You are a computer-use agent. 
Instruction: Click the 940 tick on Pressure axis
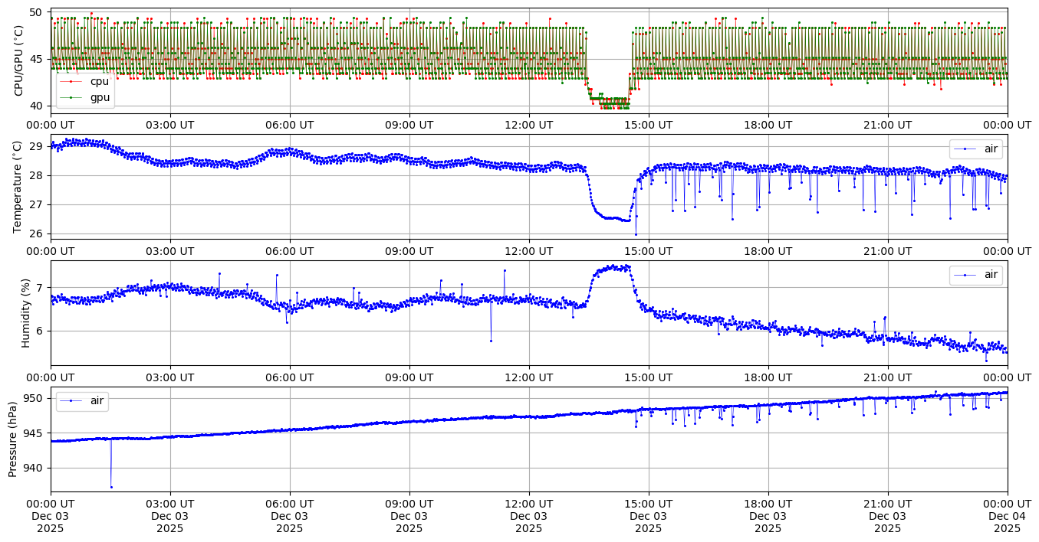click(x=33, y=468)
